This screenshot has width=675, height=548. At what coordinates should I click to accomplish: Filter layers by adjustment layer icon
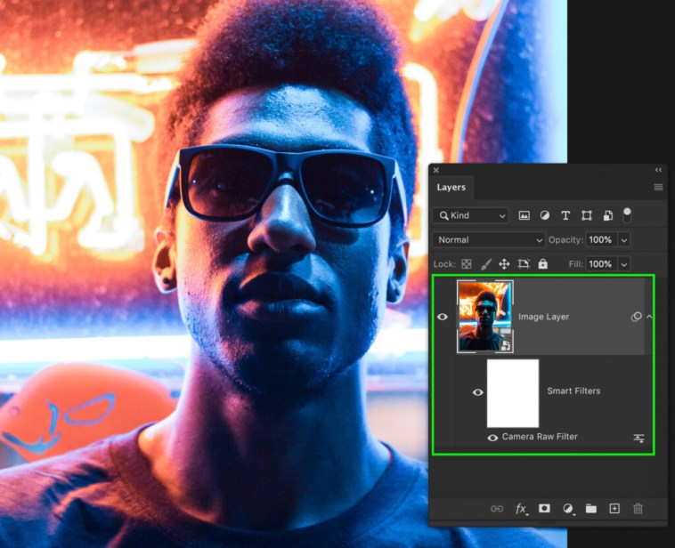click(545, 216)
